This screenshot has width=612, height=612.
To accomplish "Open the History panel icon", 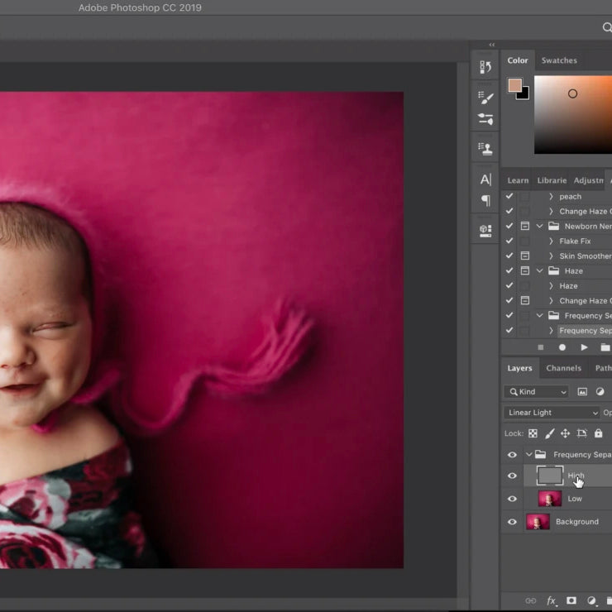I will [485, 67].
